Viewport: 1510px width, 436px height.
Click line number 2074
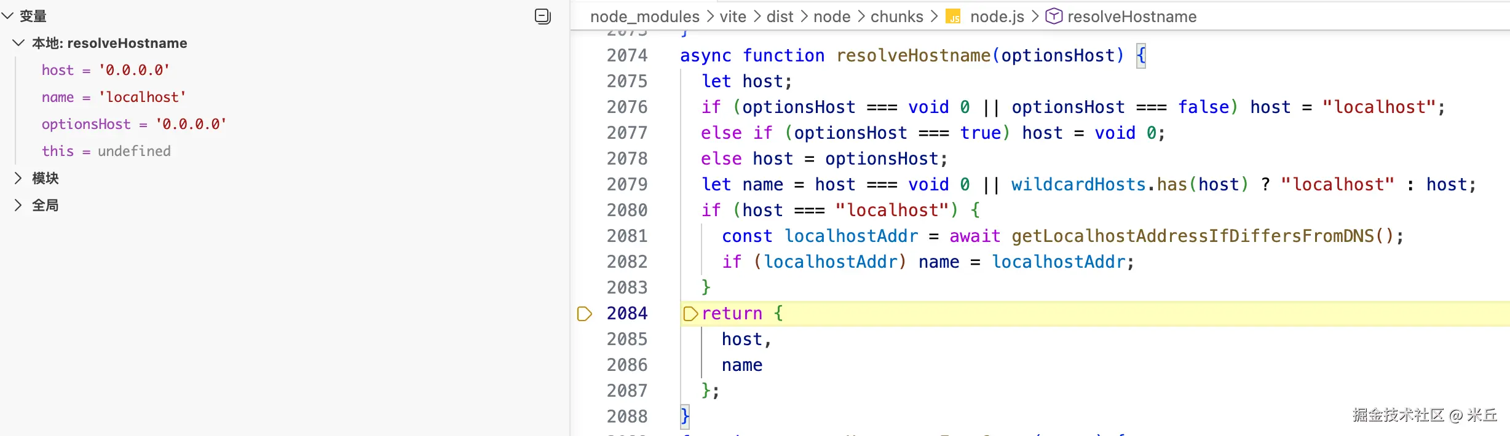point(627,56)
